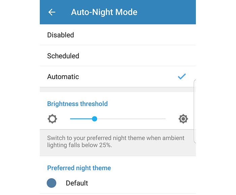Click the Brightness threshold heading
This screenshot has height=195, width=236.
pyautogui.click(x=77, y=104)
